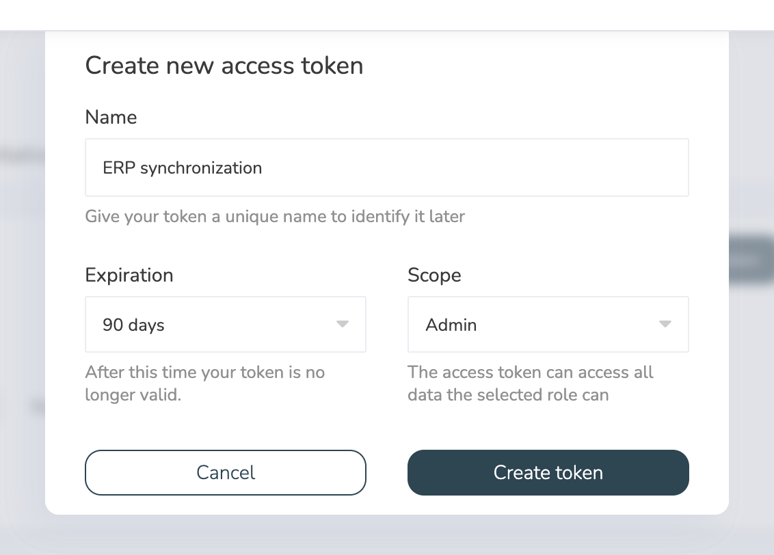Open the Scope dropdown showing Admin

pyautogui.click(x=547, y=324)
